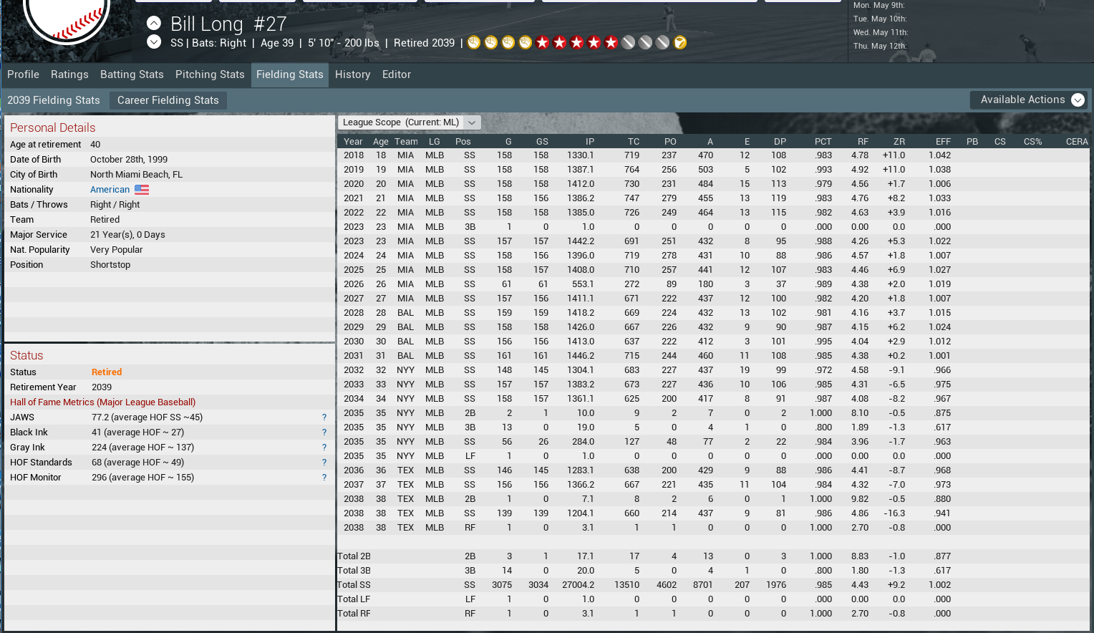Select the Career Fielding Stats tab
The image size is (1094, 633).
168,100
